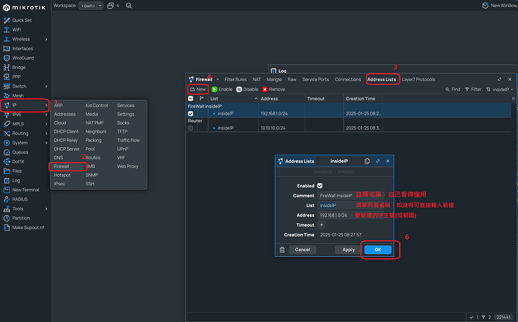
Task: Open the PPP section
Action: [x=12, y=76]
